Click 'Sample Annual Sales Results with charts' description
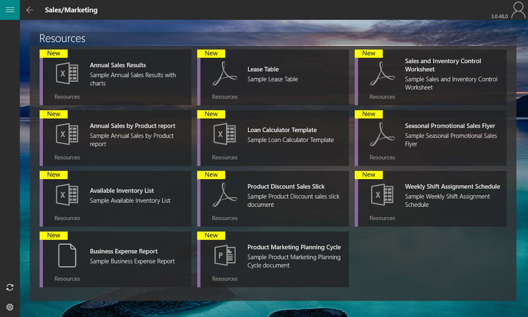Image resolution: width=528 pixels, height=317 pixels. pos(133,79)
